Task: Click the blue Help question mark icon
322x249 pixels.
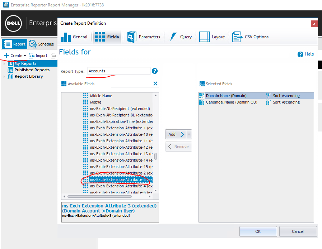Action: [x=300, y=54]
